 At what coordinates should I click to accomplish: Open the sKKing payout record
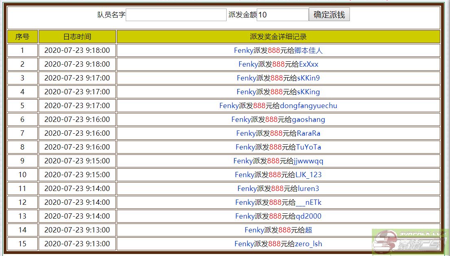[278, 92]
